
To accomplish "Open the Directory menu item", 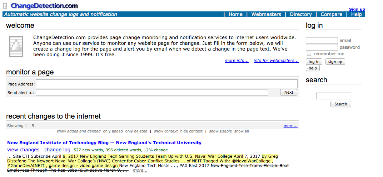I will (301, 14).
